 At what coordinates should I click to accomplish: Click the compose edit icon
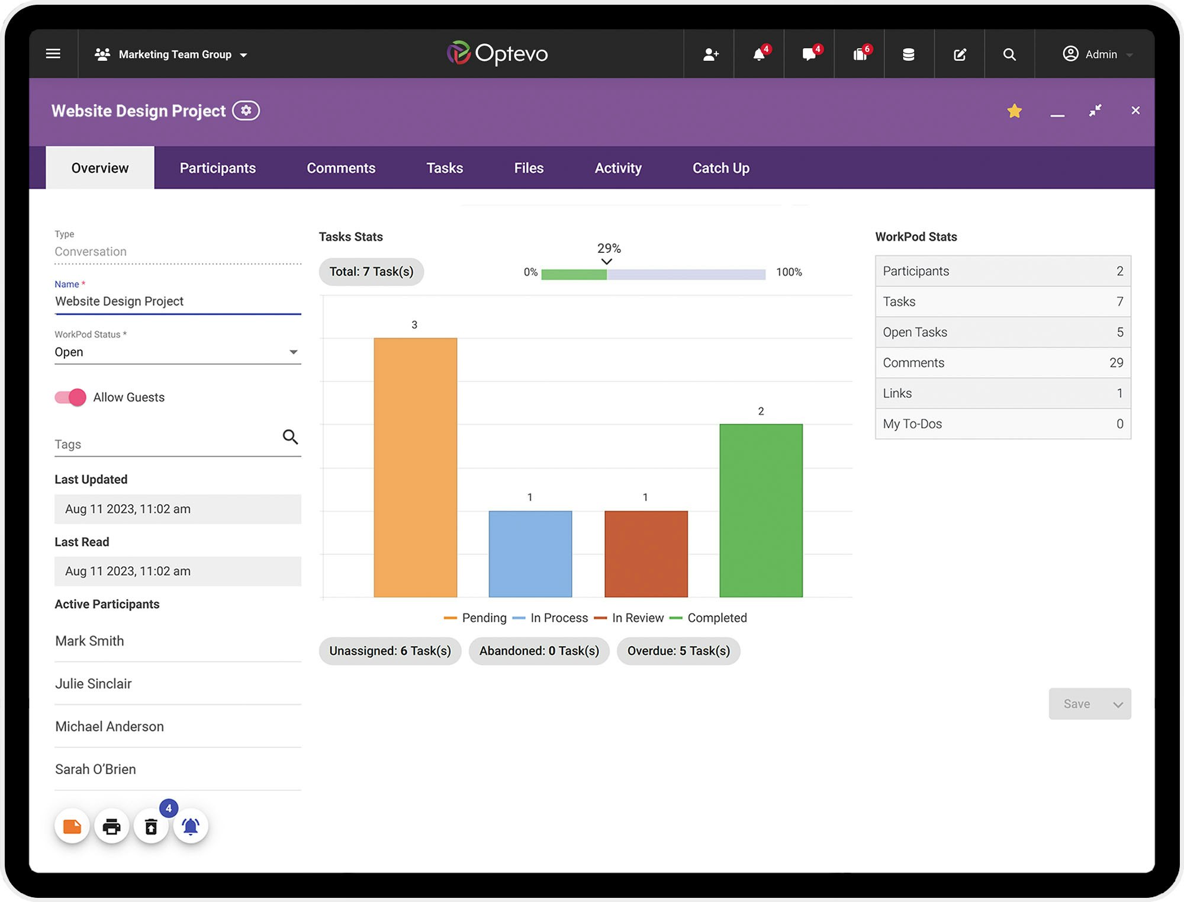point(960,54)
